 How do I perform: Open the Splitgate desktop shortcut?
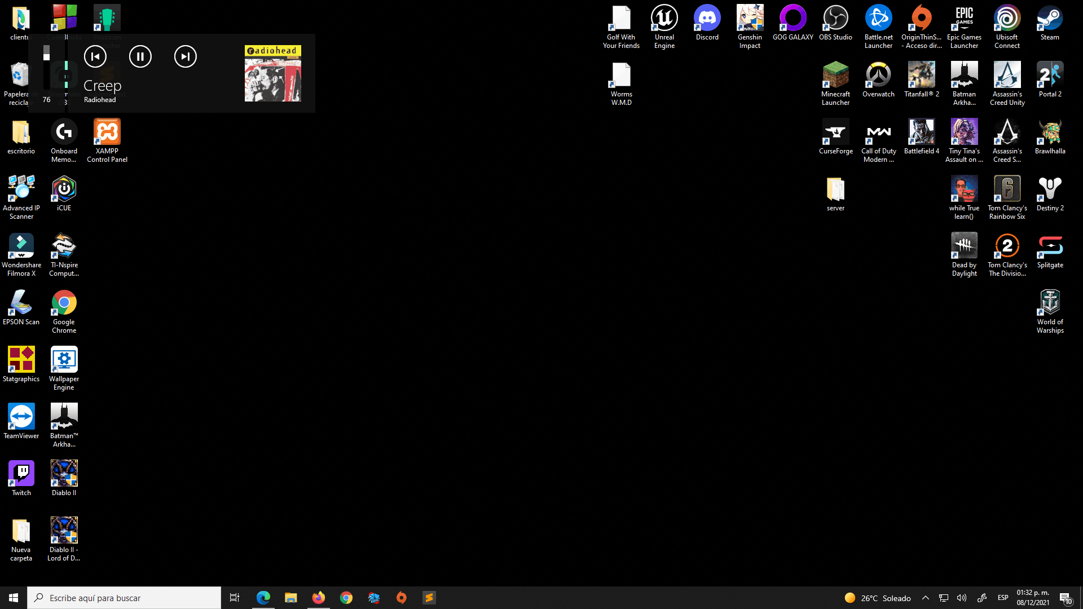point(1050,250)
